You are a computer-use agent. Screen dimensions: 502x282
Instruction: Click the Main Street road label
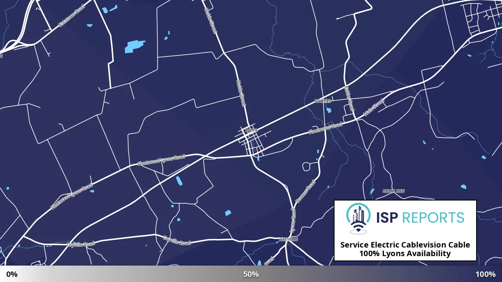click(374, 108)
